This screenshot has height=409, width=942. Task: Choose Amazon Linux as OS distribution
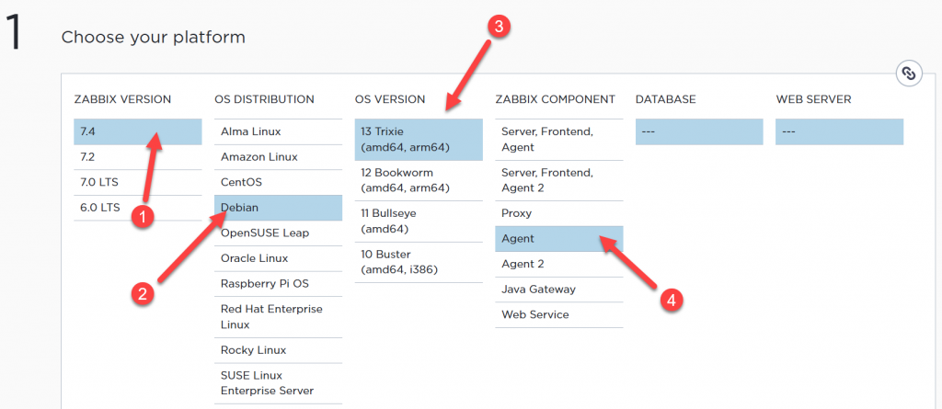[277, 157]
